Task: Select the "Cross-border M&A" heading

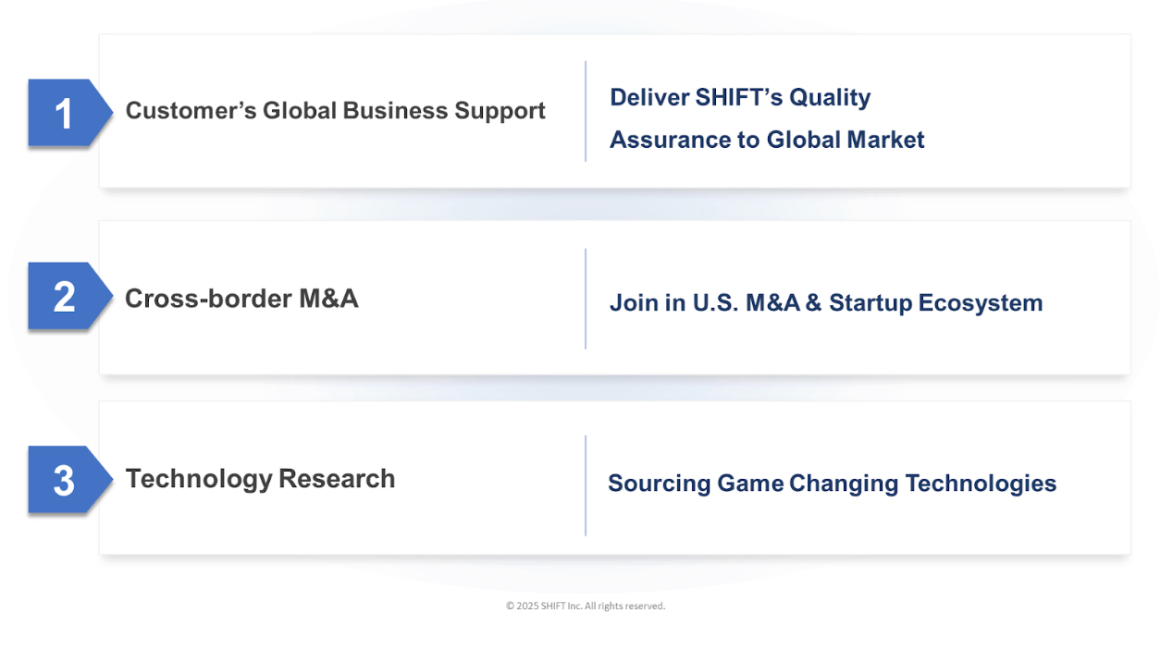Action: tap(241, 299)
